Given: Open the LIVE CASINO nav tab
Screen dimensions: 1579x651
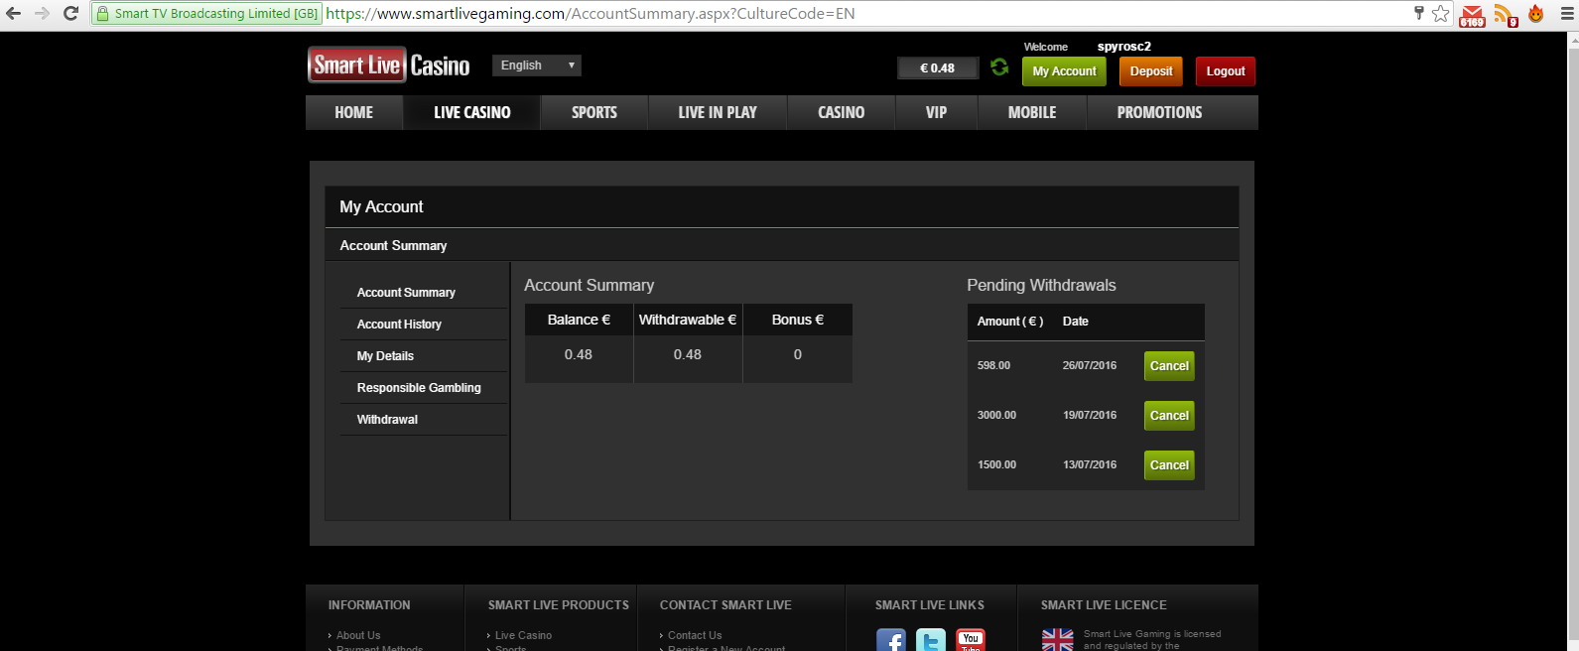Looking at the screenshot, I should click(x=472, y=113).
